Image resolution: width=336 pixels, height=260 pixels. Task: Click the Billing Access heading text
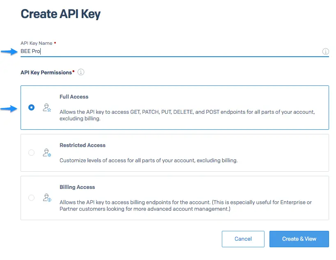[x=77, y=187]
